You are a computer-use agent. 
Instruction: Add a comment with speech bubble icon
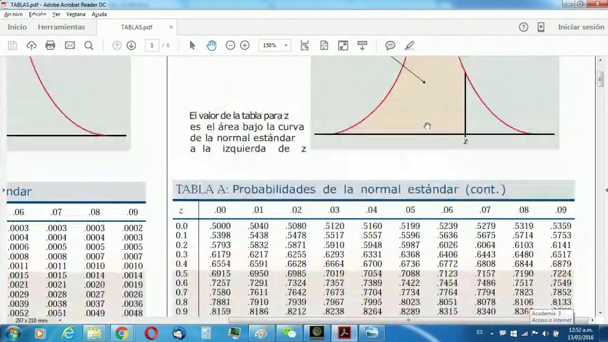(390, 46)
